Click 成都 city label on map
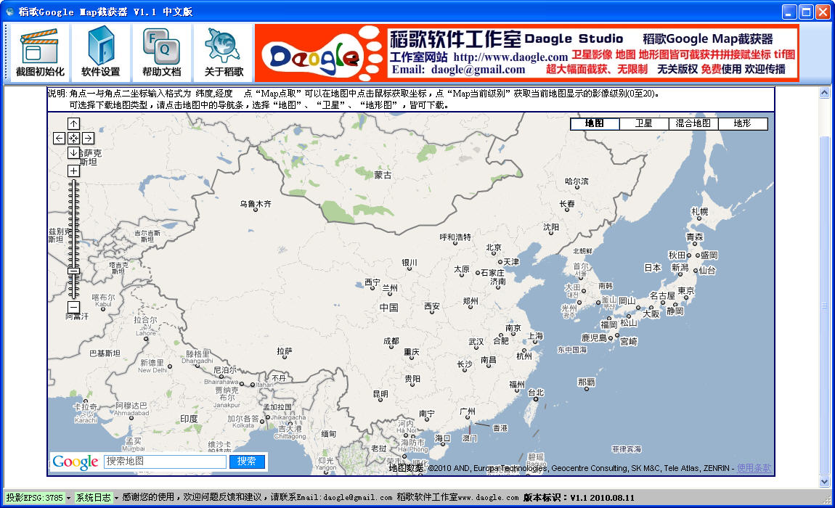The width and height of the screenshot is (835, 508). click(391, 341)
